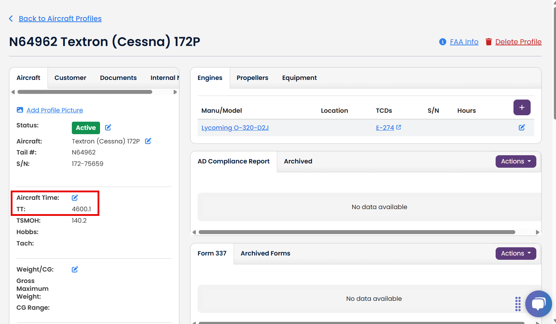Click the picture icon beside Add Profile Picture
Screen dimensions: 556x324
coord(20,110)
